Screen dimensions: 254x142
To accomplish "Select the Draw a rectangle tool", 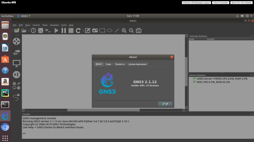I will [102, 31].
